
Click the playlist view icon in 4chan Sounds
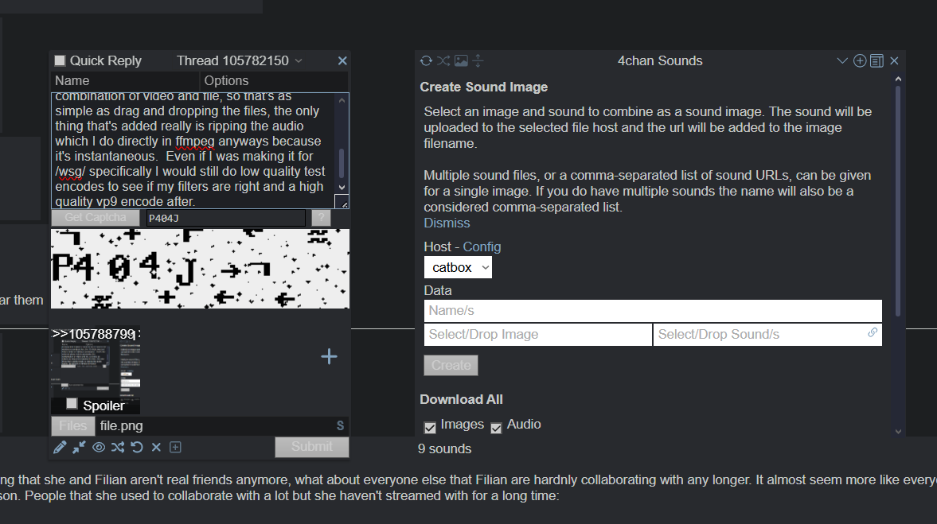point(876,61)
